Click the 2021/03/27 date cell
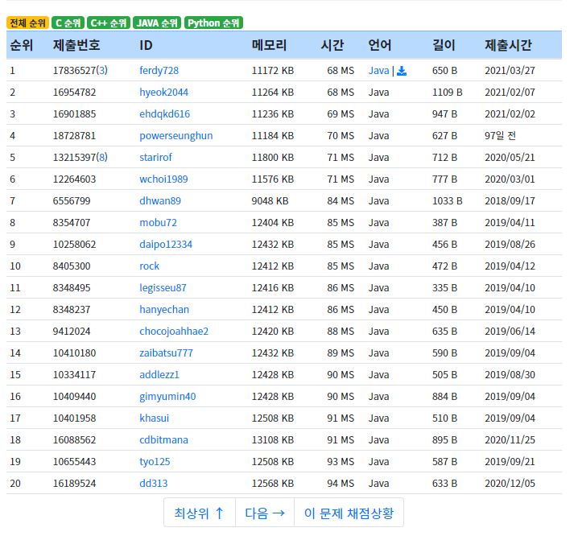 tap(510, 70)
